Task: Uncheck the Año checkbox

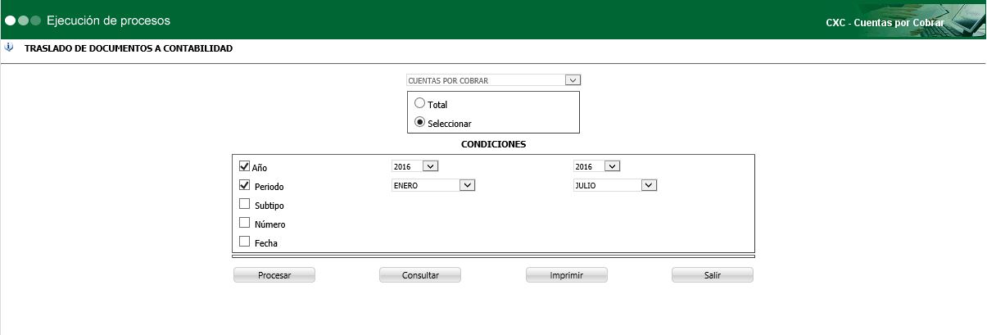Action: pos(244,165)
